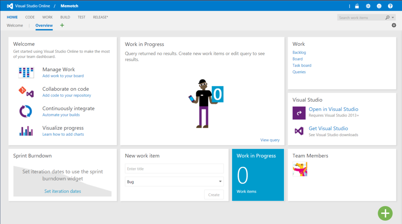Open the help question mark icon
The image size is (402, 224).
[x=390, y=6]
